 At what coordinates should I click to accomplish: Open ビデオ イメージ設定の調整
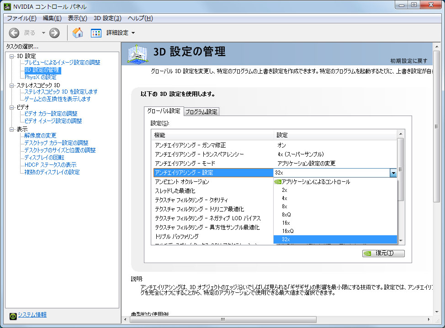[x=53, y=121]
